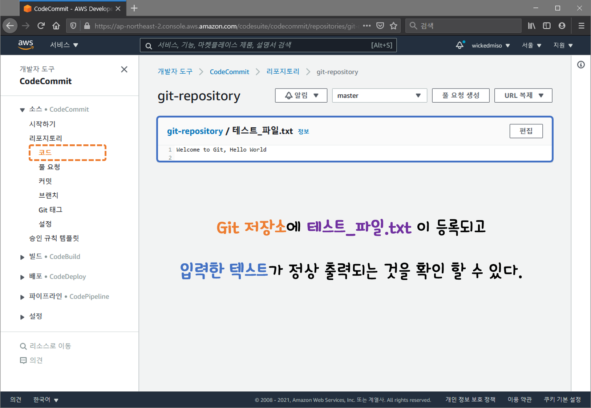Bookmark this page with star icon

(393, 26)
